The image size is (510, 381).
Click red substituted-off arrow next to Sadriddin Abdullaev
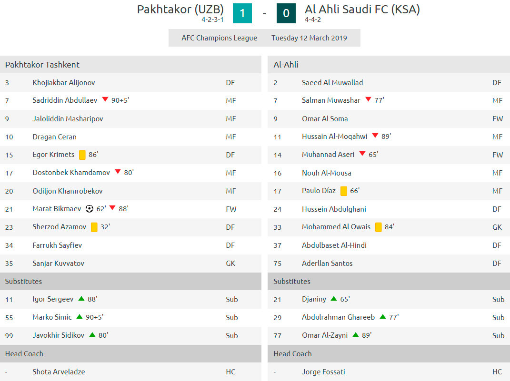[105, 99]
